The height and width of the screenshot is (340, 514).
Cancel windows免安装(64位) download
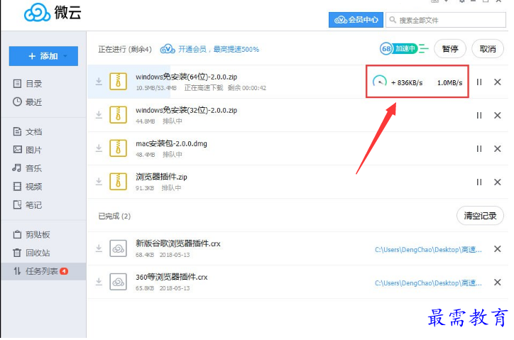[497, 82]
